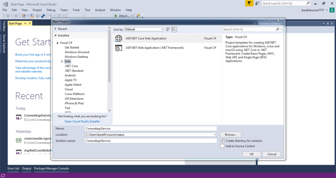
Task: Enable Add to Source Control checkbox
Action: point(222,146)
